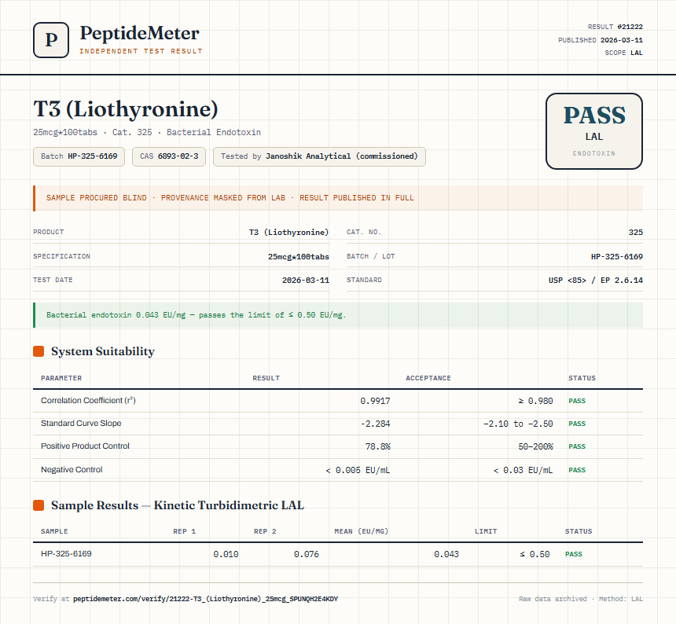Click sample name HP-325-6169 in results table
This screenshot has width=676, height=624.
click(66, 554)
